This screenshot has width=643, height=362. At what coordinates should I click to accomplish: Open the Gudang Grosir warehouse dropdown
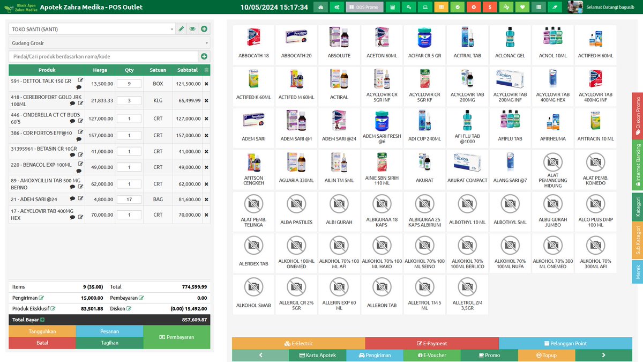click(109, 43)
